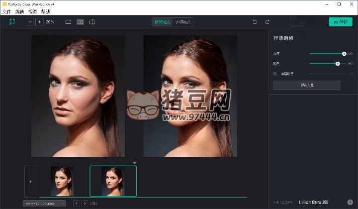Toggle the left mode button in the top center
Screen dimensions: 358x209
coord(162,22)
